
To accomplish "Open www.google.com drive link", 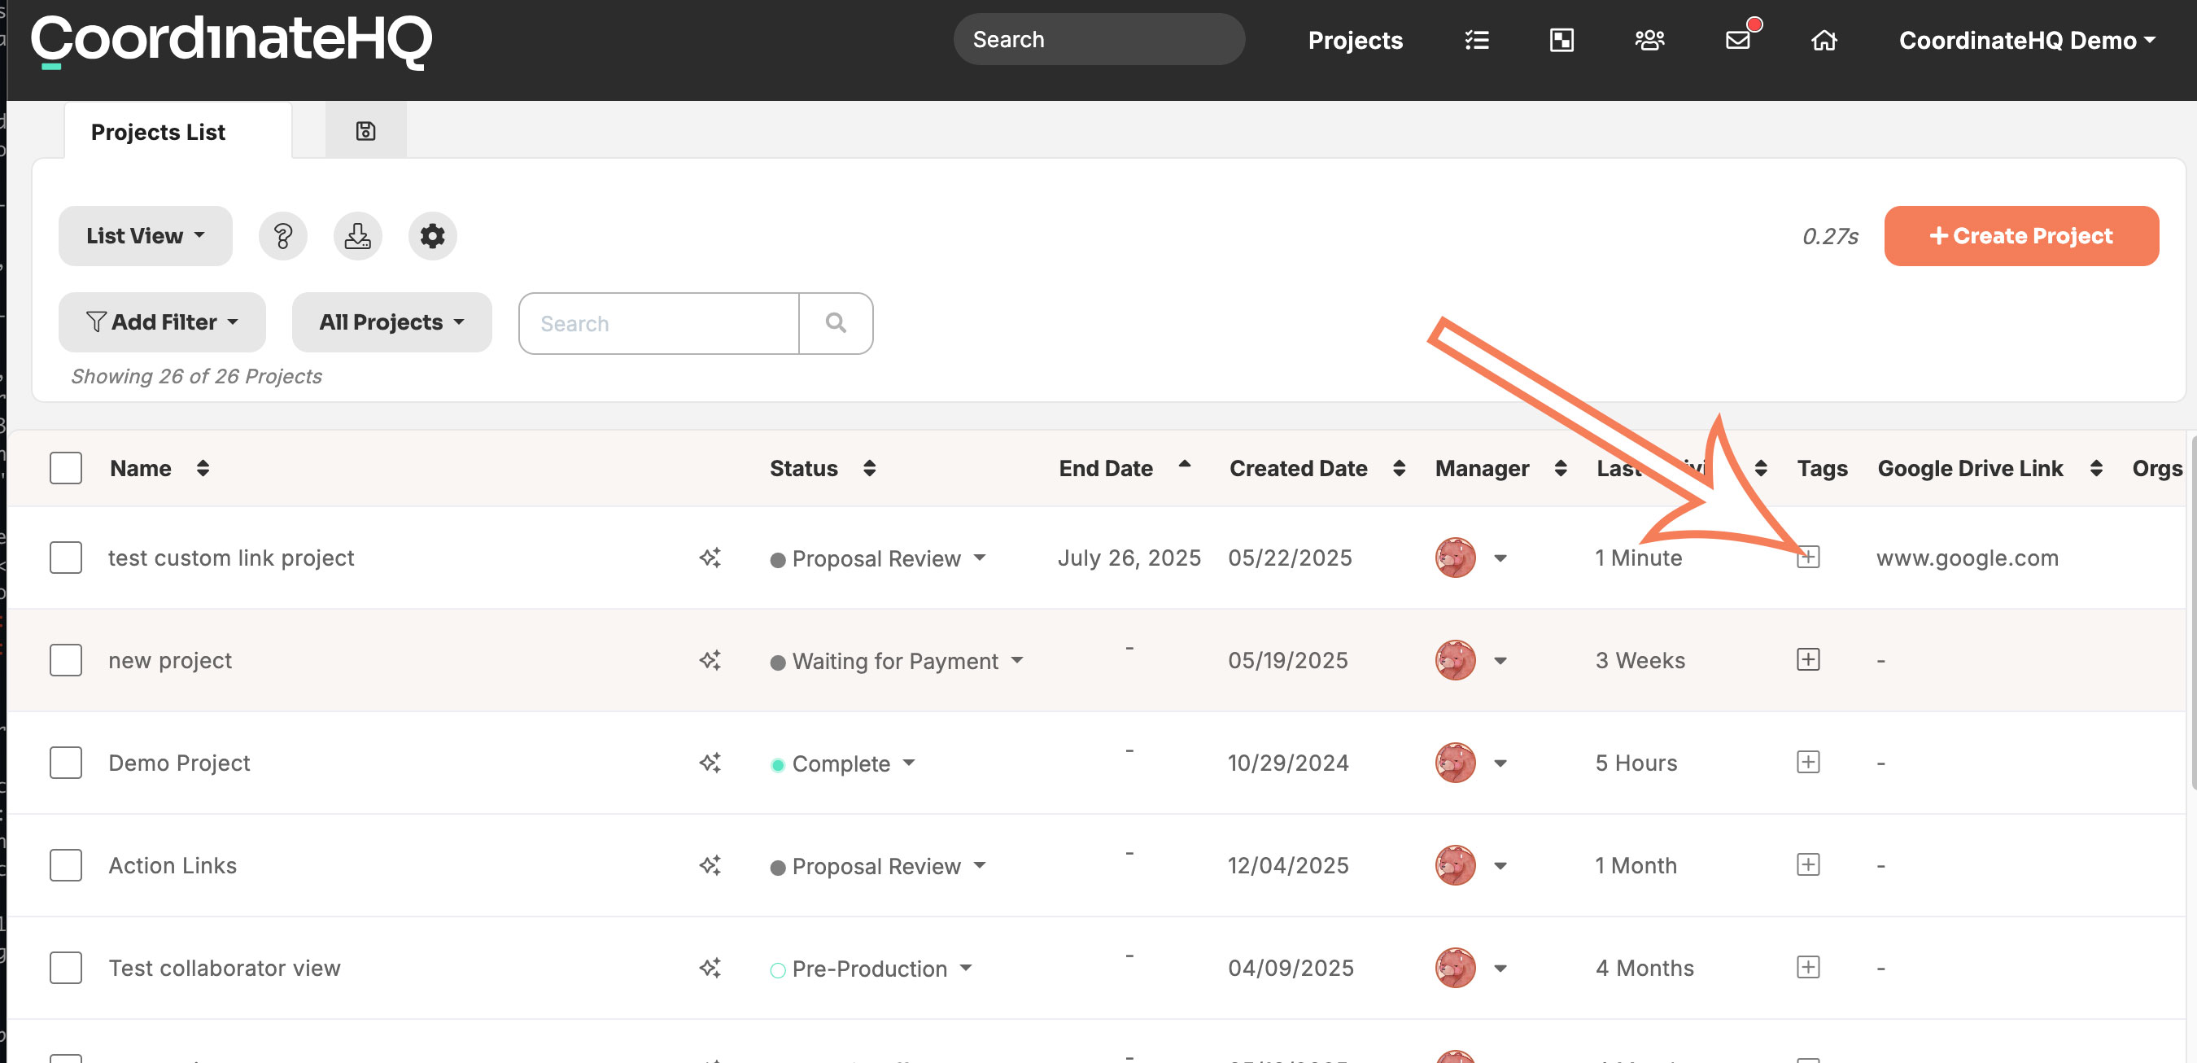I will coord(1967,558).
